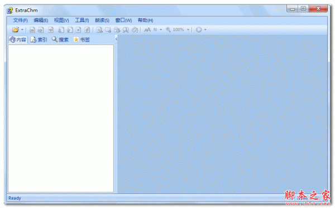This screenshot has width=335, height=208.
Task: Click the page with up arrow icon
Action: (70, 30)
